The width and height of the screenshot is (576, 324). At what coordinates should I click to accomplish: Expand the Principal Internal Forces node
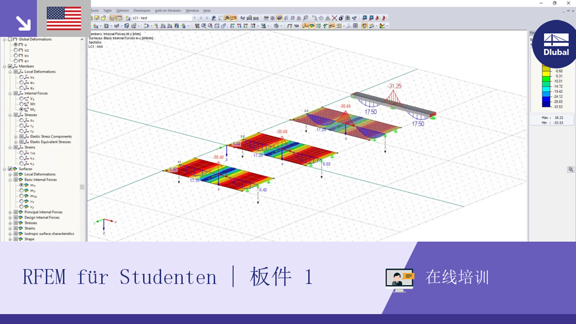click(10, 212)
